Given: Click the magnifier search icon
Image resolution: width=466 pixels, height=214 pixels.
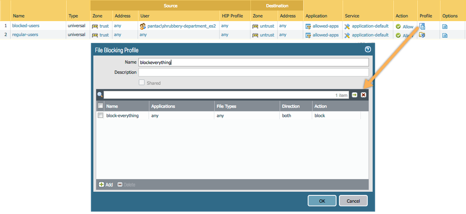Looking at the screenshot, I should [x=100, y=95].
